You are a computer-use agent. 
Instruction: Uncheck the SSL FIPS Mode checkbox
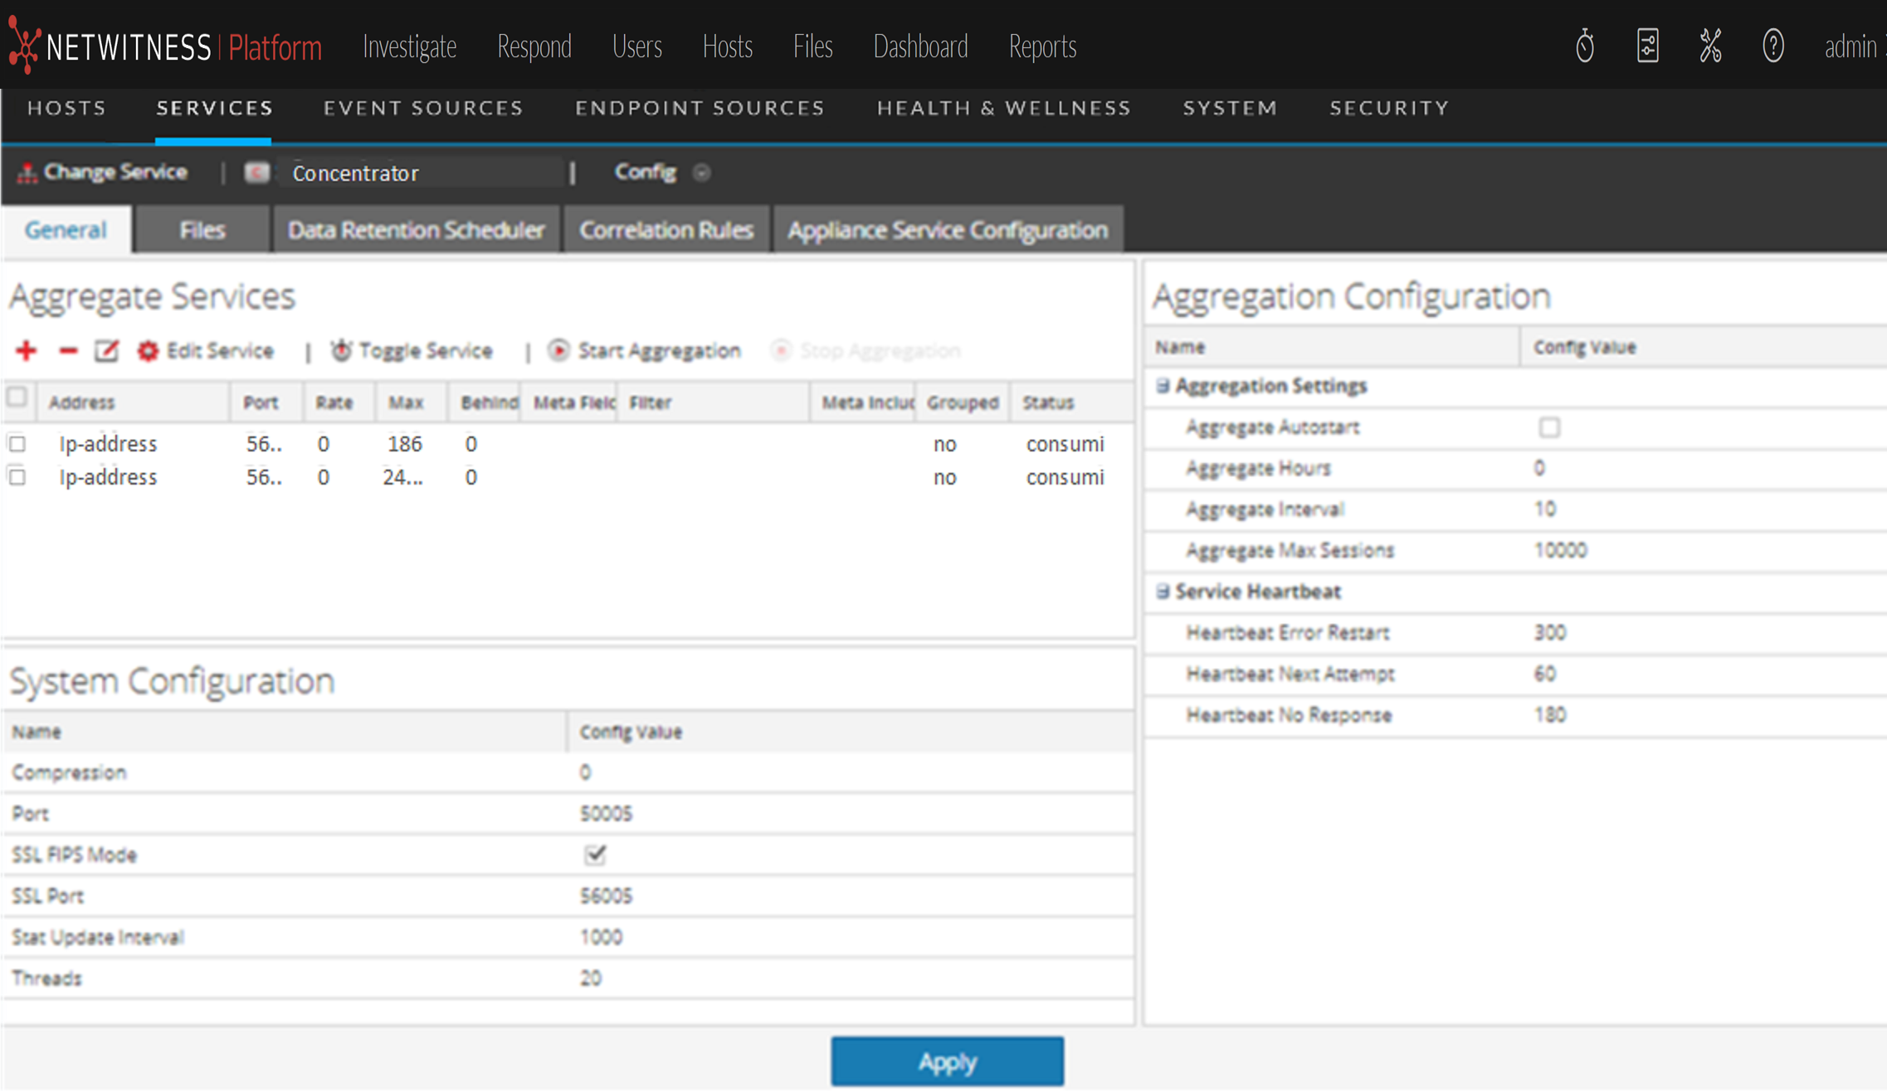click(x=595, y=855)
